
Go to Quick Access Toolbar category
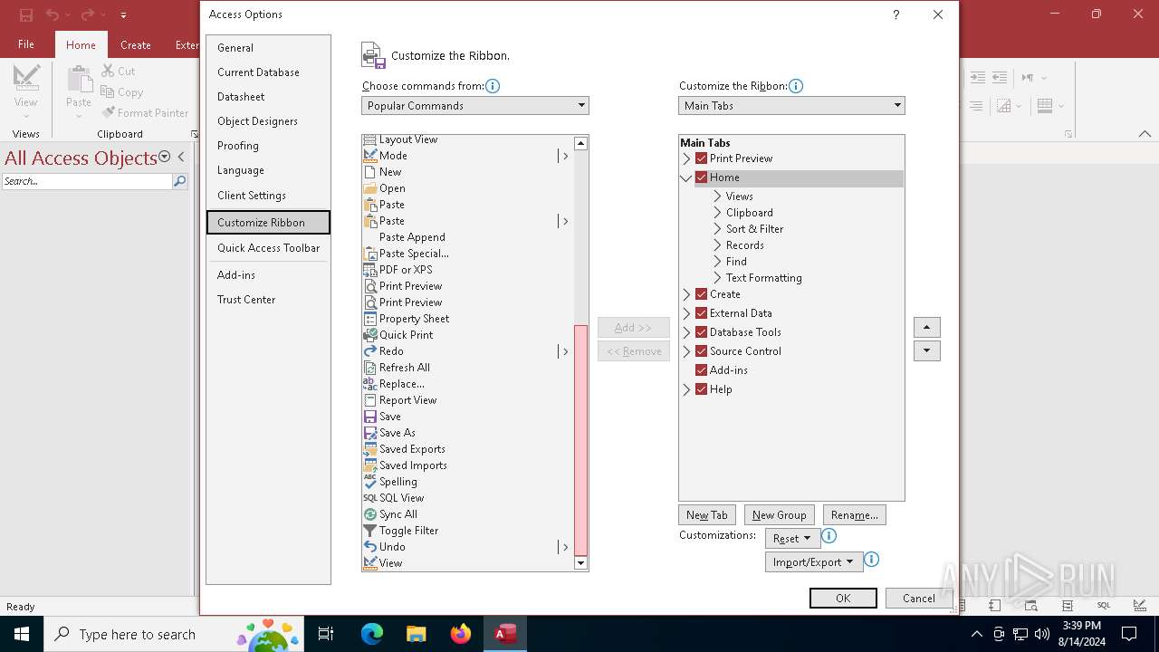coord(268,248)
